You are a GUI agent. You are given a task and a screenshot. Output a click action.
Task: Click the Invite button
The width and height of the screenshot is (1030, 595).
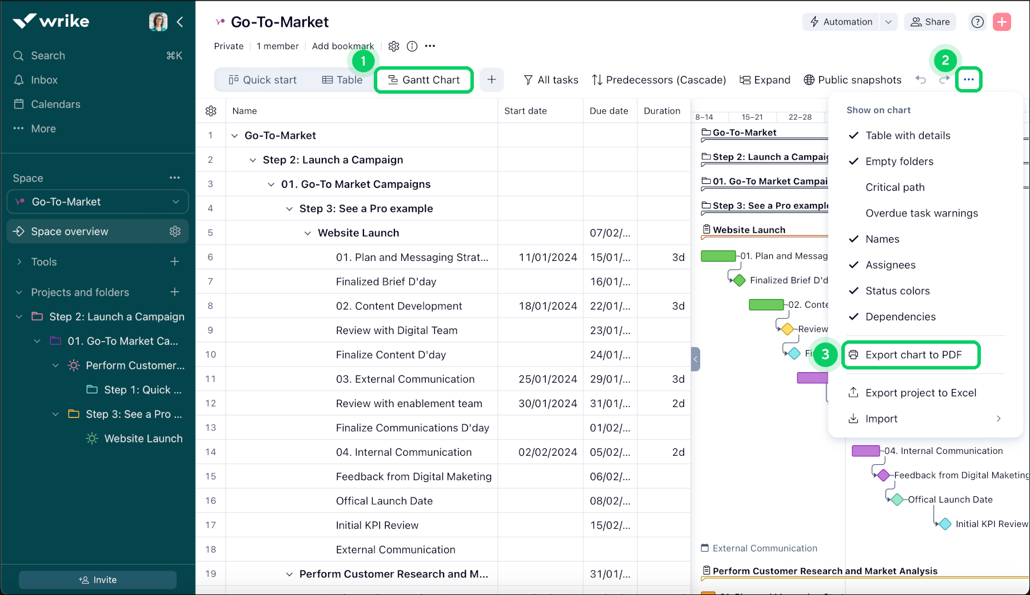pyautogui.click(x=97, y=579)
